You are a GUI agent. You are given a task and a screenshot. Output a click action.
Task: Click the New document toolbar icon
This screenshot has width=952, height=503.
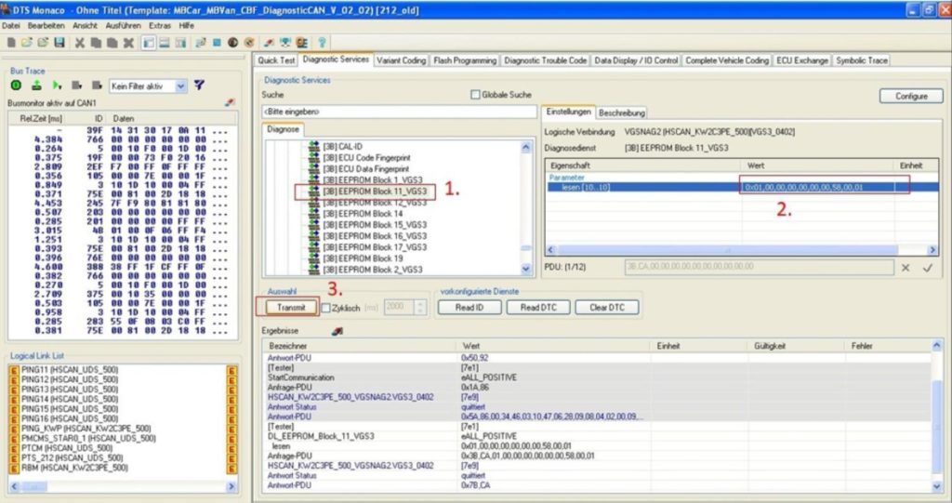tap(11, 43)
